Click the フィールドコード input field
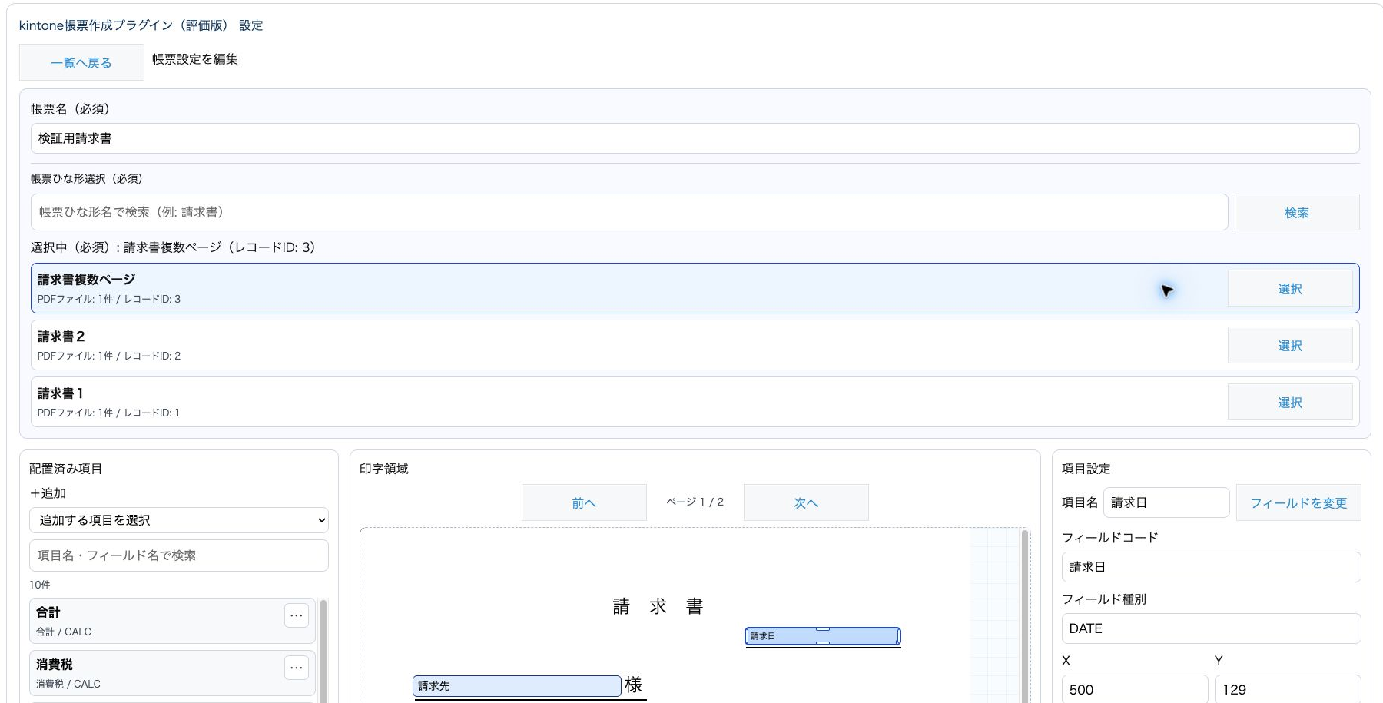 [x=1211, y=567]
